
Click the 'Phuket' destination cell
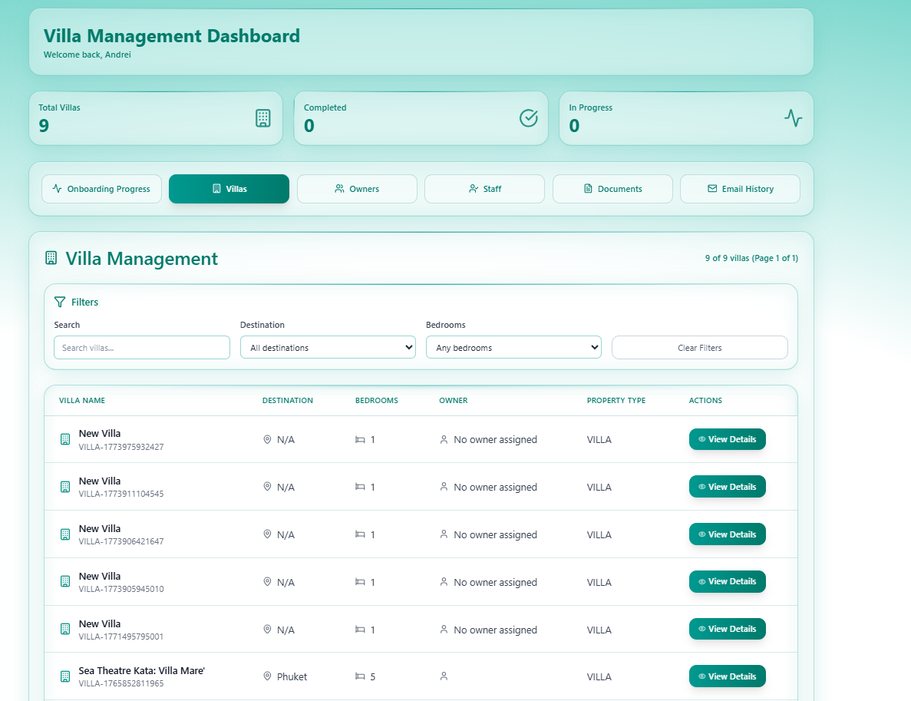tap(292, 676)
